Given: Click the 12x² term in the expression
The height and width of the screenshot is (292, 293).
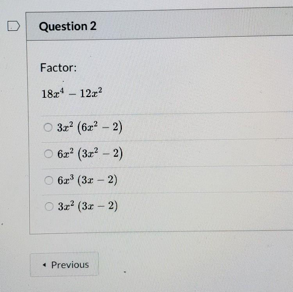Looking at the screenshot, I should click(91, 94).
